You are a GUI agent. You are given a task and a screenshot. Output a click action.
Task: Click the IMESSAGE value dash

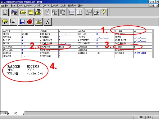pyautogui.click(x=97, y=50)
